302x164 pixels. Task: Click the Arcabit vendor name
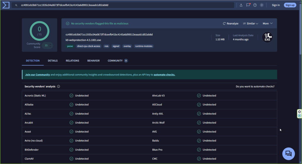[29, 123]
